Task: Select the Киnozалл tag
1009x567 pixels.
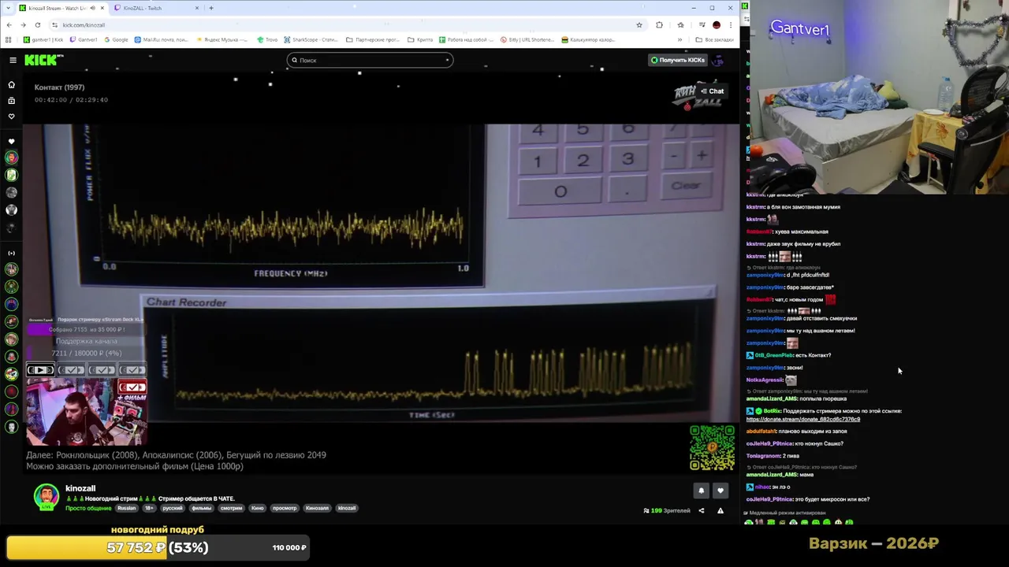Action: (317, 508)
